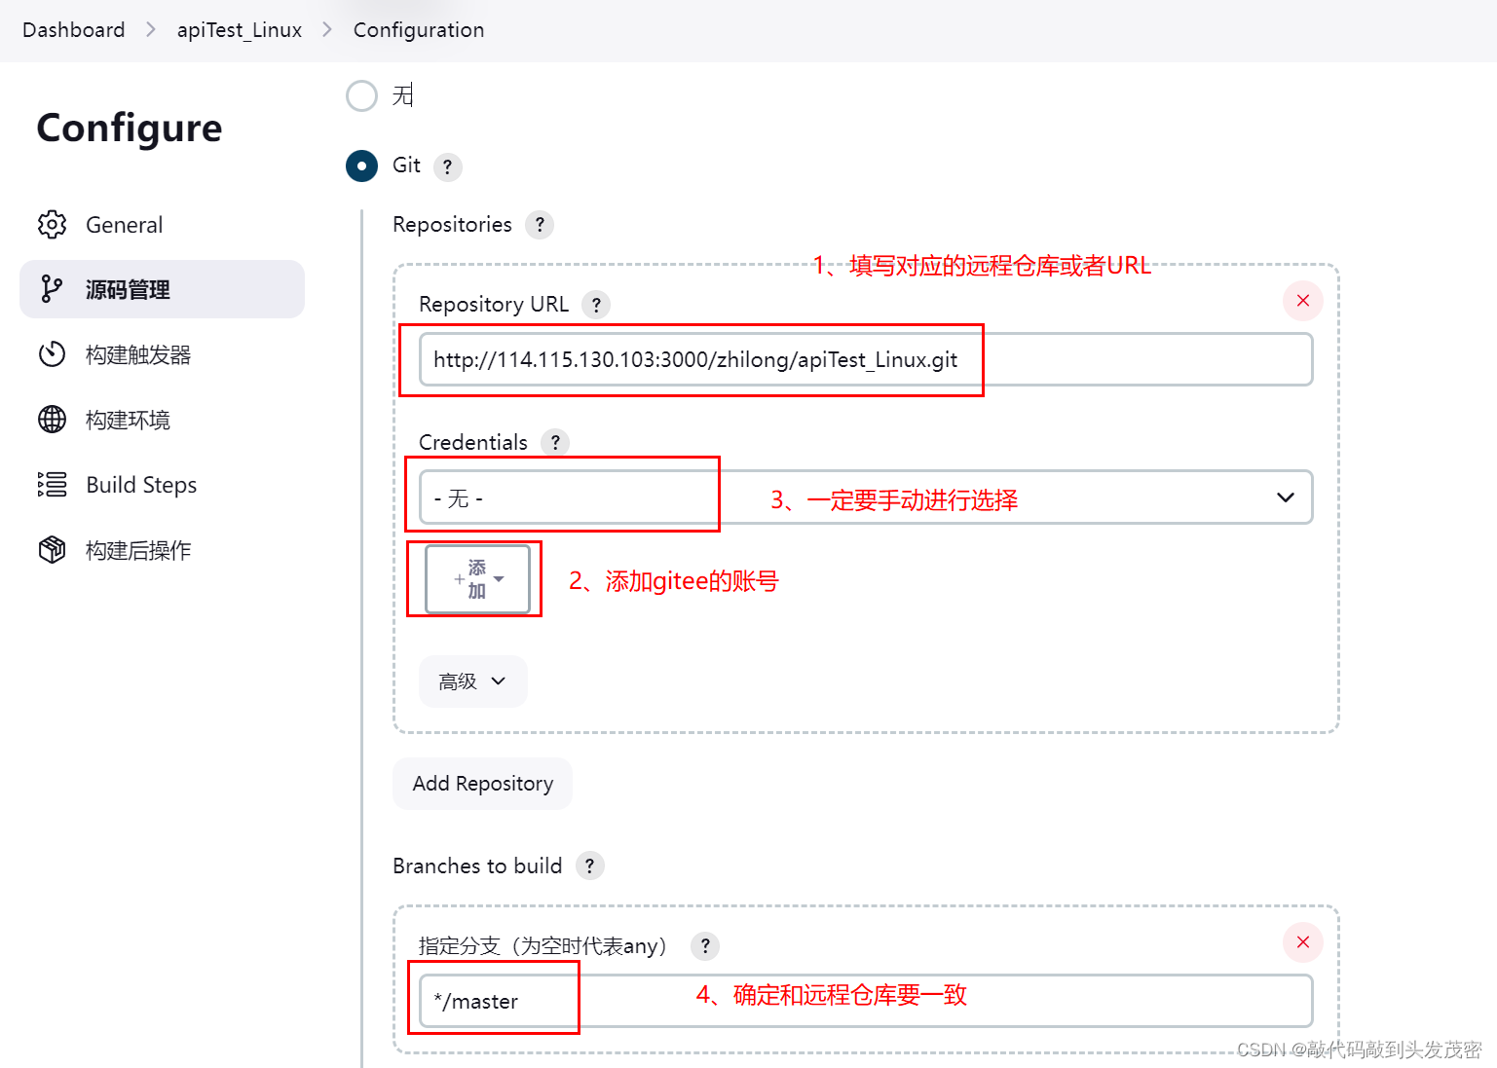This screenshot has width=1497, height=1068.
Task: Select the 无 source control radio button
Action: point(361,95)
